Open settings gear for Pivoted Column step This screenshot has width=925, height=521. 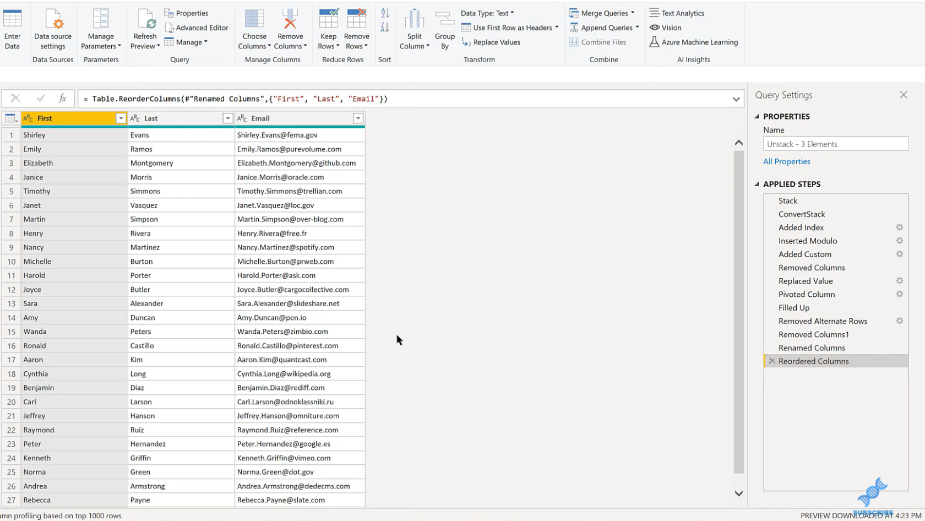[x=899, y=294]
